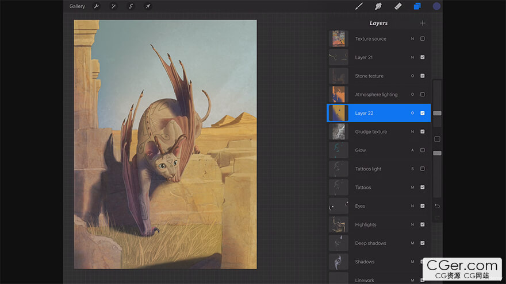This screenshot has width=506, height=284.
Task: Hide the Stone texture layer
Action: tap(423, 76)
